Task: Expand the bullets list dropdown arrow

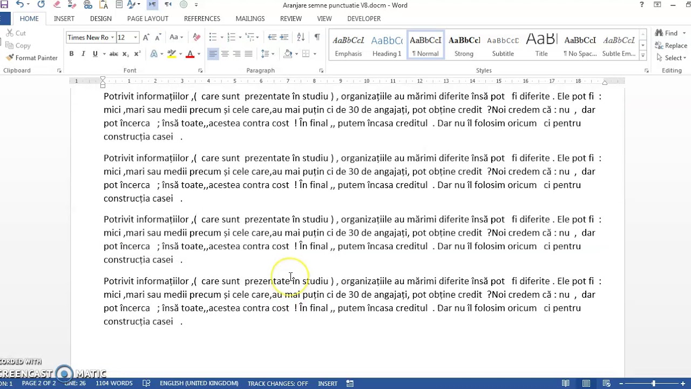Action: tap(222, 37)
